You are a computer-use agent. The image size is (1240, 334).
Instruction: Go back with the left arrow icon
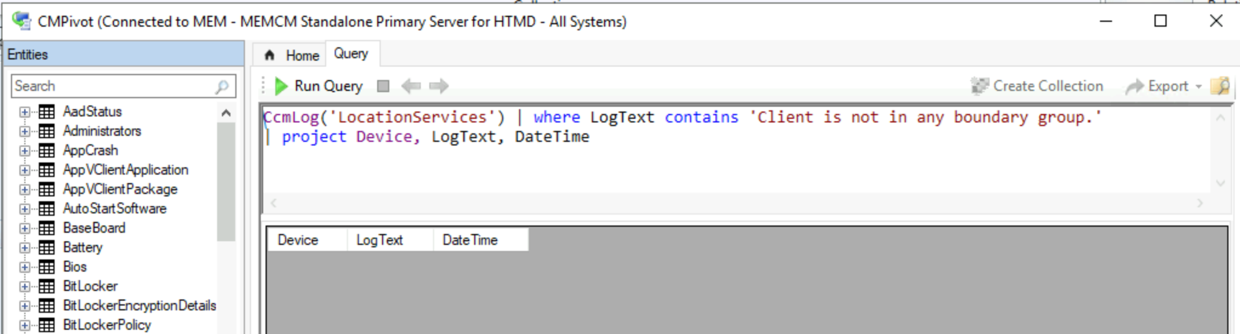(x=411, y=86)
